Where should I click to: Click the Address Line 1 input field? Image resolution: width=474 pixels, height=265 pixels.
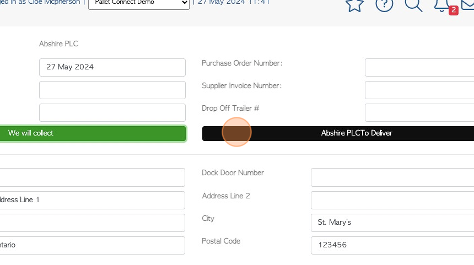(x=92, y=200)
